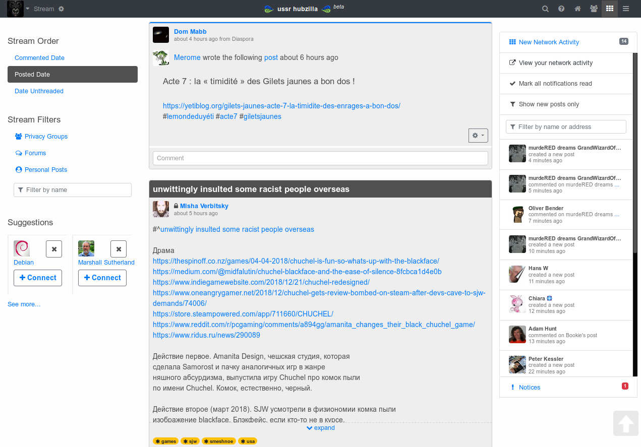The width and height of the screenshot is (641, 447).
Task: Dismiss the Marshall Sutherland suggestion
Action: (x=119, y=249)
